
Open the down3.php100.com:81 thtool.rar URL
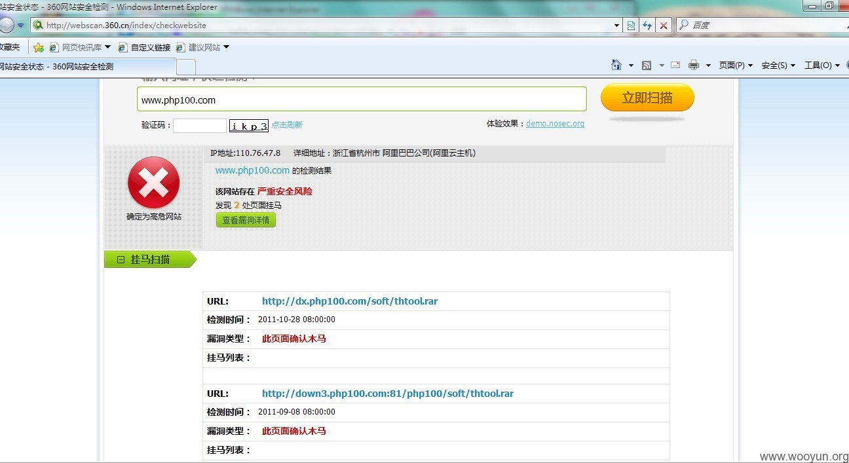388,394
